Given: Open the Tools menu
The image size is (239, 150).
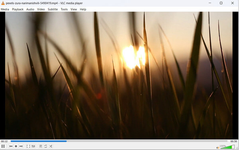Looking at the screenshot, I should (64, 9).
